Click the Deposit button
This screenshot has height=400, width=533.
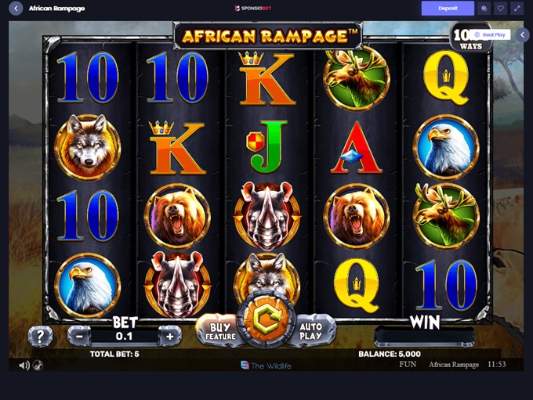(448, 8)
